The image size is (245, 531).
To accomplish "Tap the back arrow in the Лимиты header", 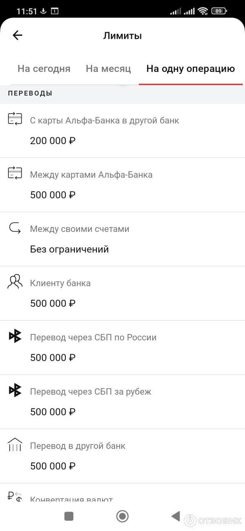I will point(17,35).
